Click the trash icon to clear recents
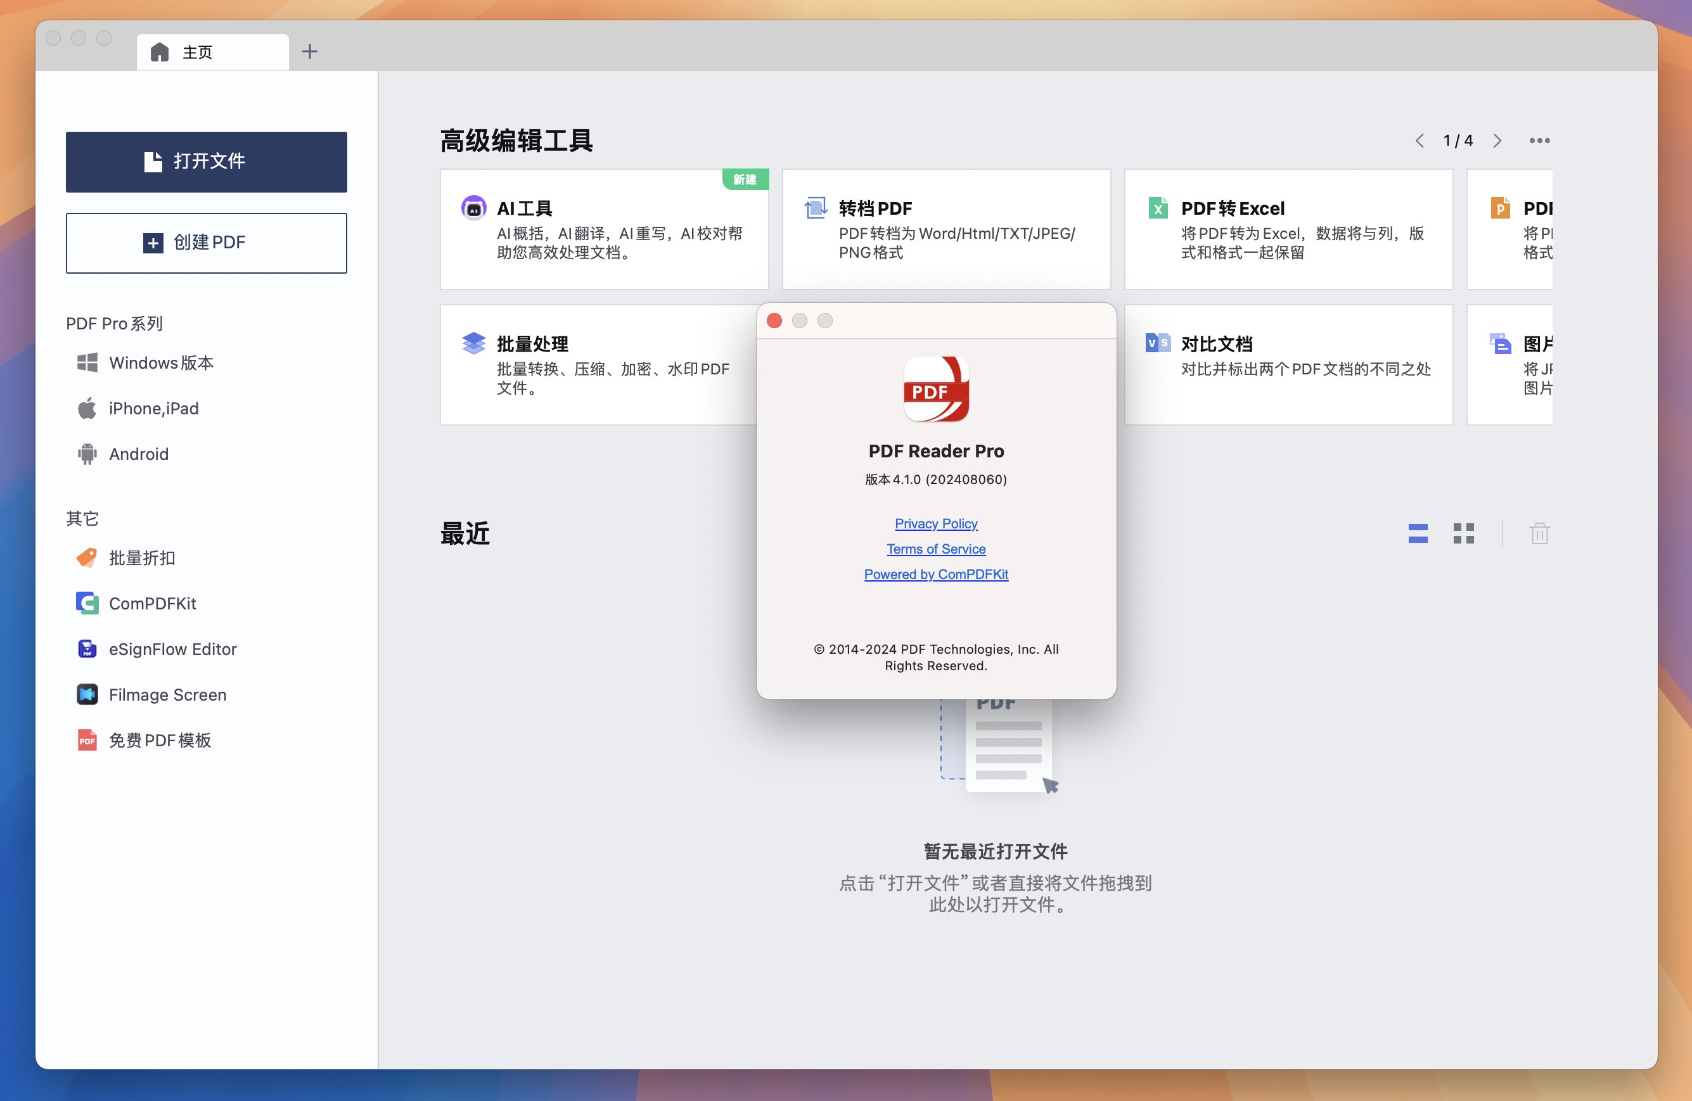 pyautogui.click(x=1539, y=533)
